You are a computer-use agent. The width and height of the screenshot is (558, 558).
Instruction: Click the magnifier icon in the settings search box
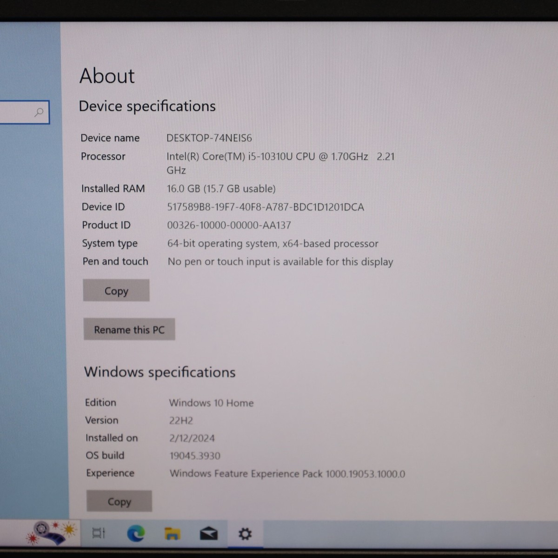click(39, 112)
